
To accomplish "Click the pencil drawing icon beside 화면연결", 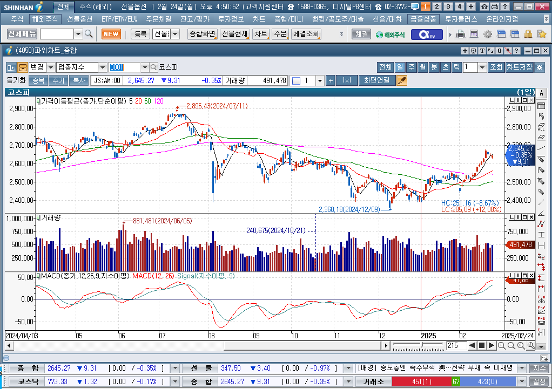I will [402, 80].
